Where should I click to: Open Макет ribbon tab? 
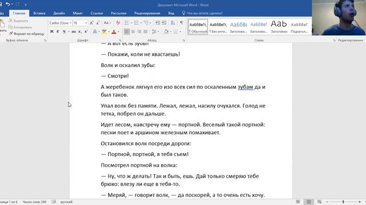pos(78,13)
